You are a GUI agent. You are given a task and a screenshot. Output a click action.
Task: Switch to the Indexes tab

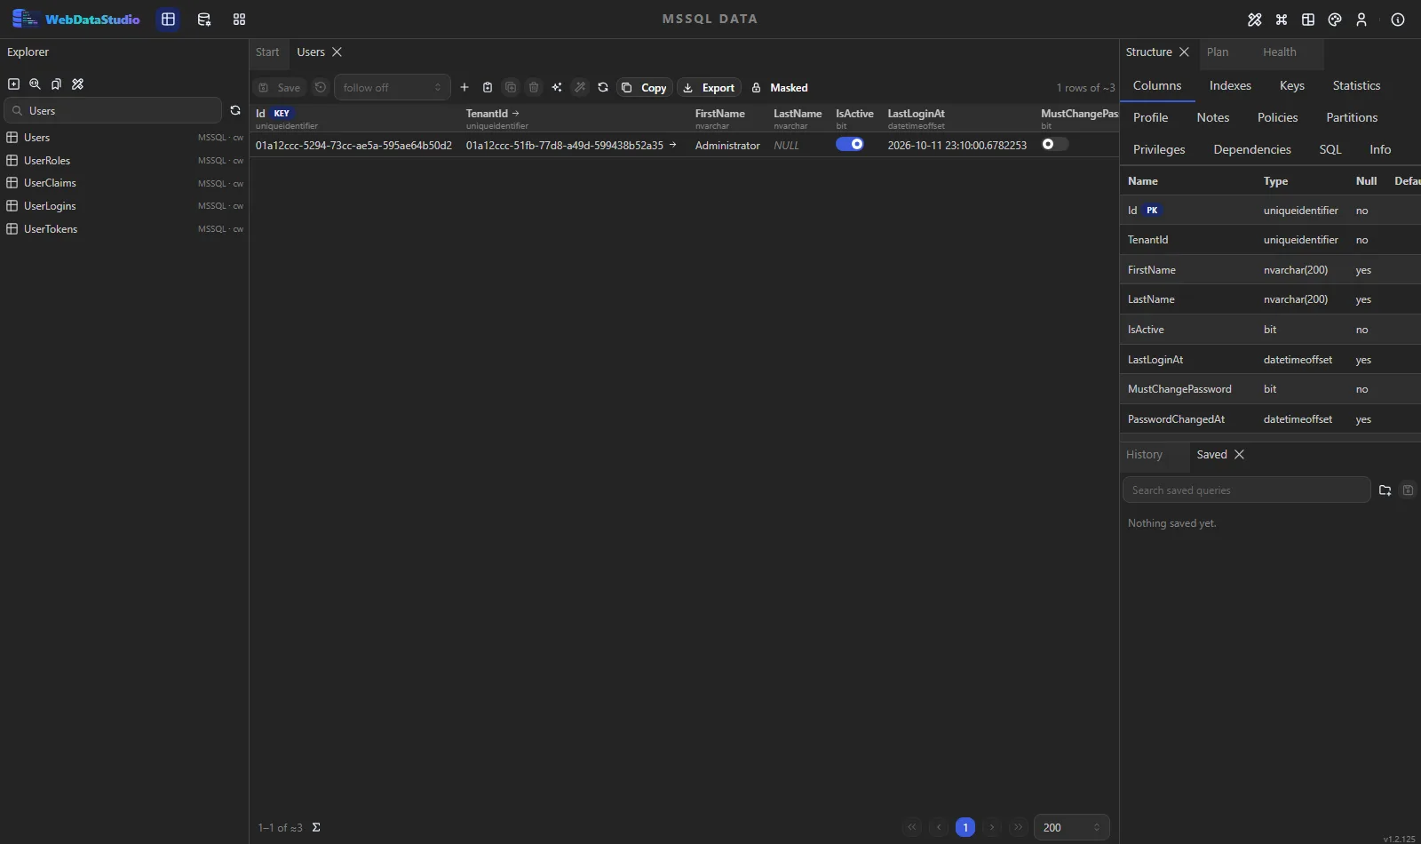click(x=1230, y=85)
